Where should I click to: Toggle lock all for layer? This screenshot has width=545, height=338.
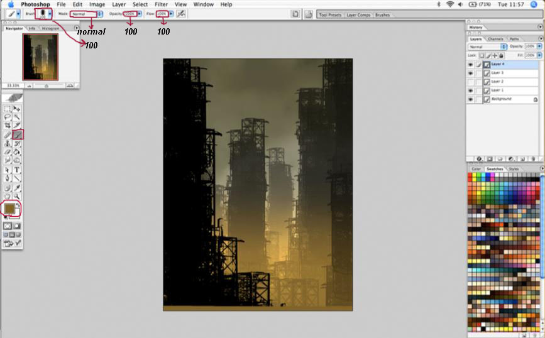point(501,55)
